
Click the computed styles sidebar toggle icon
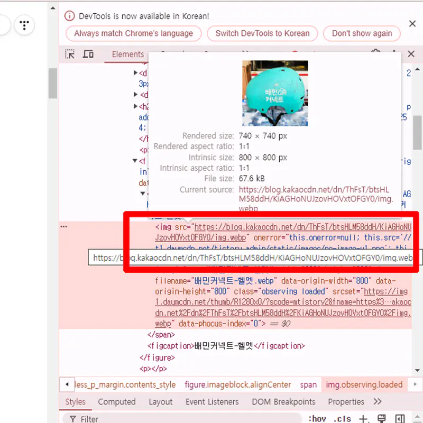pos(400,419)
